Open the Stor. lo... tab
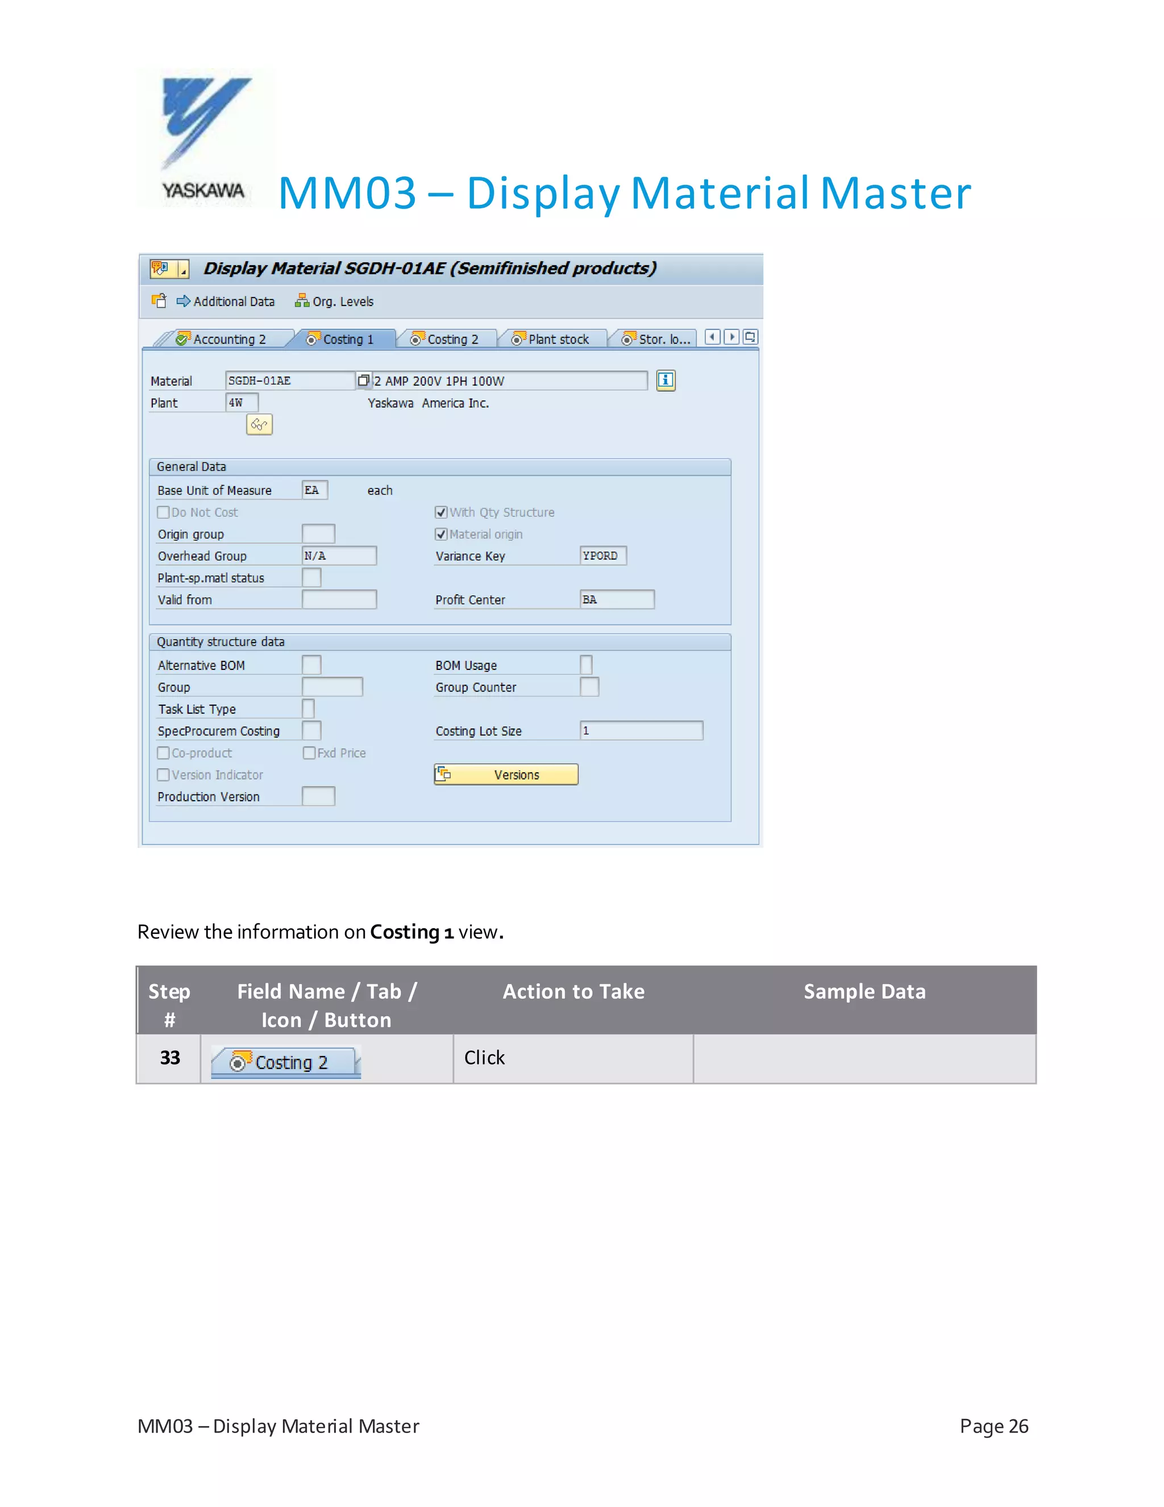The width and height of the screenshot is (1164, 1507). 656,339
